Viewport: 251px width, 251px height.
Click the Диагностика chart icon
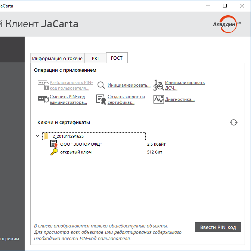(159, 99)
